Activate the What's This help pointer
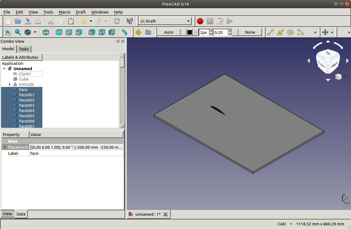The width and height of the screenshot is (351, 229). click(x=130, y=21)
